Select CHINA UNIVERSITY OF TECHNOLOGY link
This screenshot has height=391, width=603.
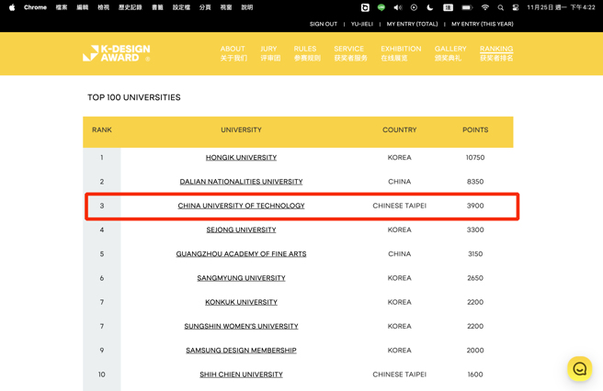click(241, 206)
